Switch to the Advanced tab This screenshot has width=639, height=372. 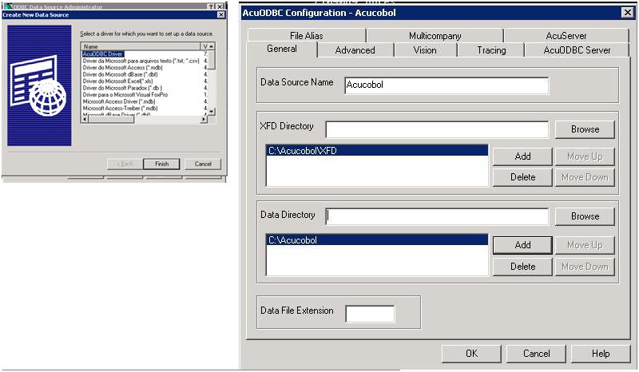(x=355, y=50)
